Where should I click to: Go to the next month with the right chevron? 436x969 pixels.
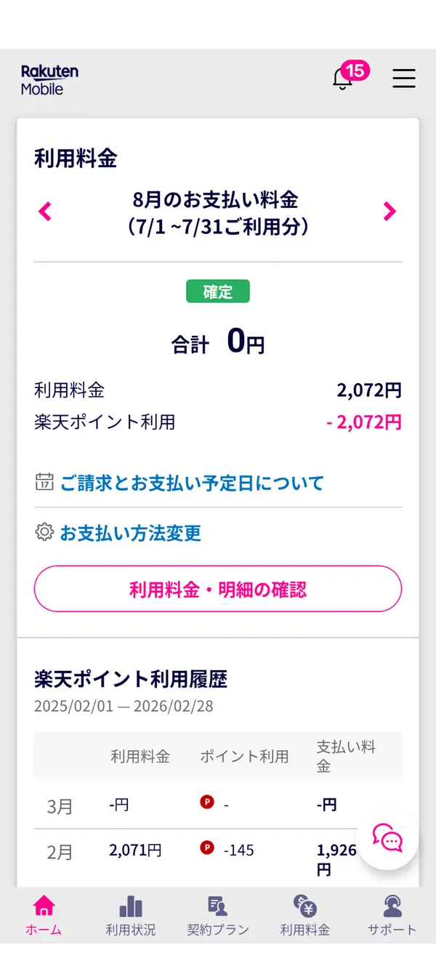tap(390, 212)
